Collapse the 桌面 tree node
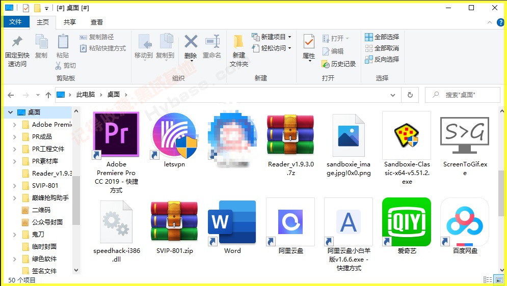Viewport: 507px width, 286px height. [x=10, y=112]
